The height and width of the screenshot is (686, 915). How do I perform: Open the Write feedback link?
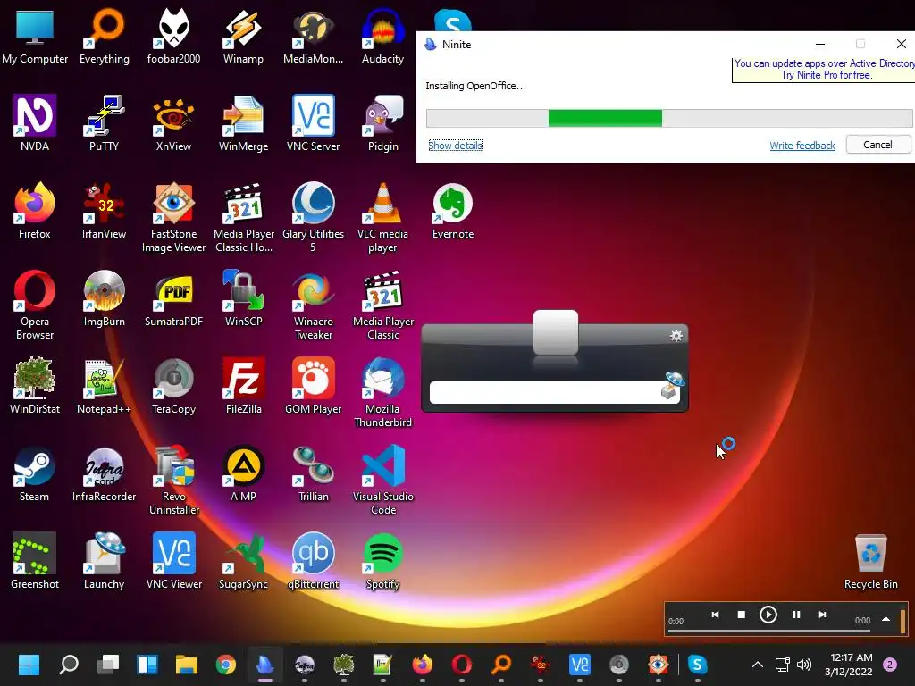[x=802, y=146]
